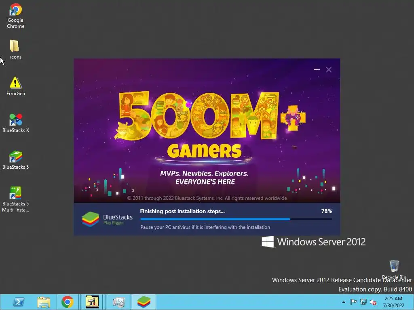Close the BlueStacks installer window
Image resolution: width=414 pixels, height=310 pixels.
(x=329, y=69)
